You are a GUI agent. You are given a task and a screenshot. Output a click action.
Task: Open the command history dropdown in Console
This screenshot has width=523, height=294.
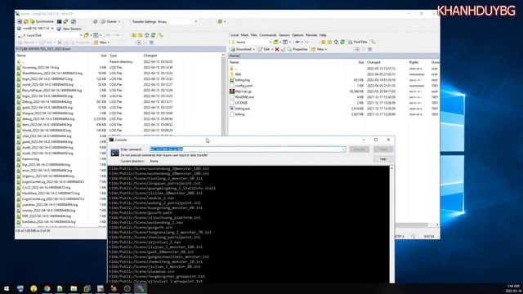tap(343, 149)
